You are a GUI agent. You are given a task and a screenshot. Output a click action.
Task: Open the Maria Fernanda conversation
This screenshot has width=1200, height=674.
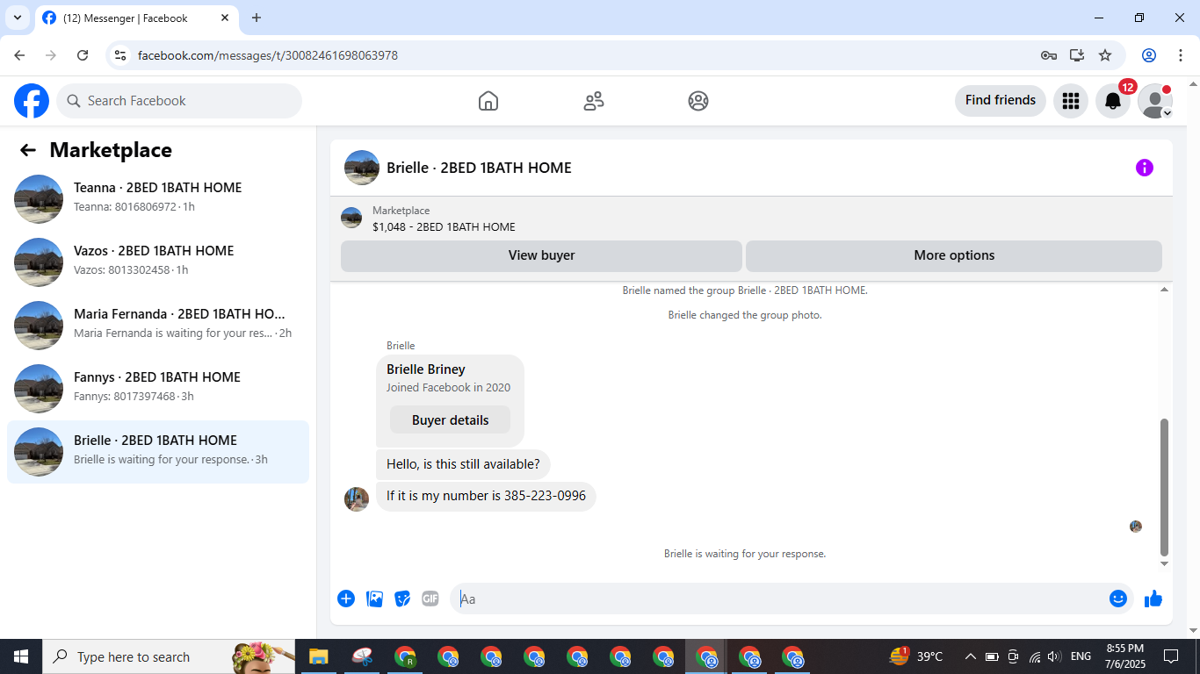[158, 326]
